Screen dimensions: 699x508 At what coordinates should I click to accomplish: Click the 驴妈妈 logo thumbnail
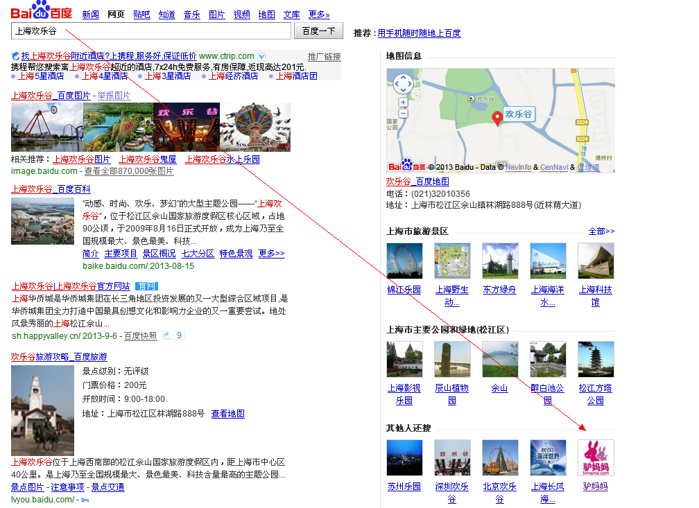click(x=596, y=457)
